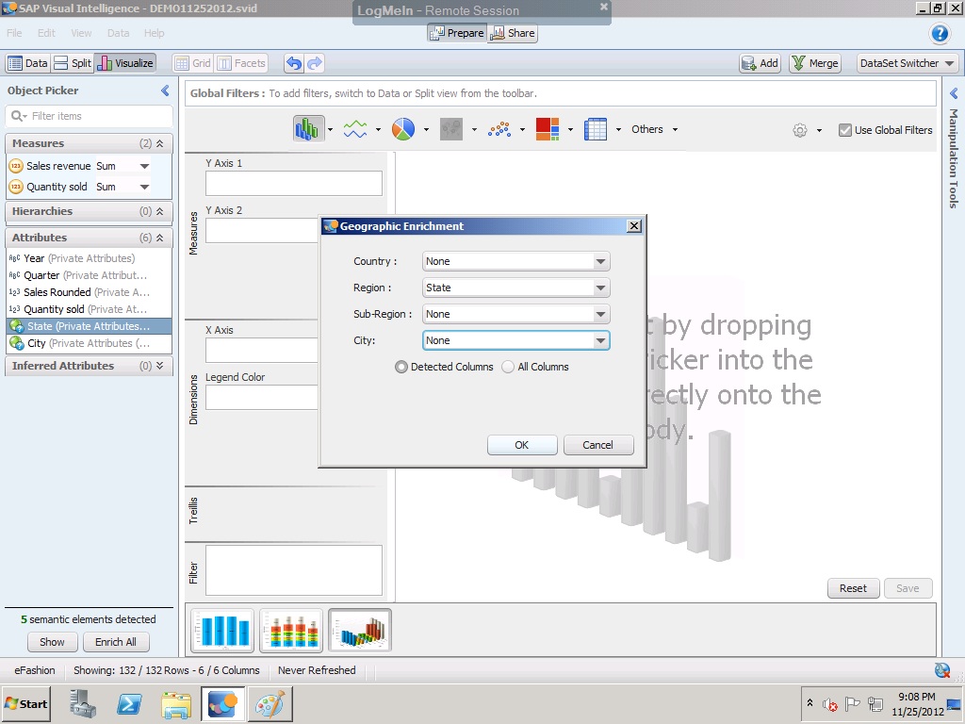Select the blue column chart thumbnail
This screenshot has height=724, width=965.
click(x=222, y=631)
